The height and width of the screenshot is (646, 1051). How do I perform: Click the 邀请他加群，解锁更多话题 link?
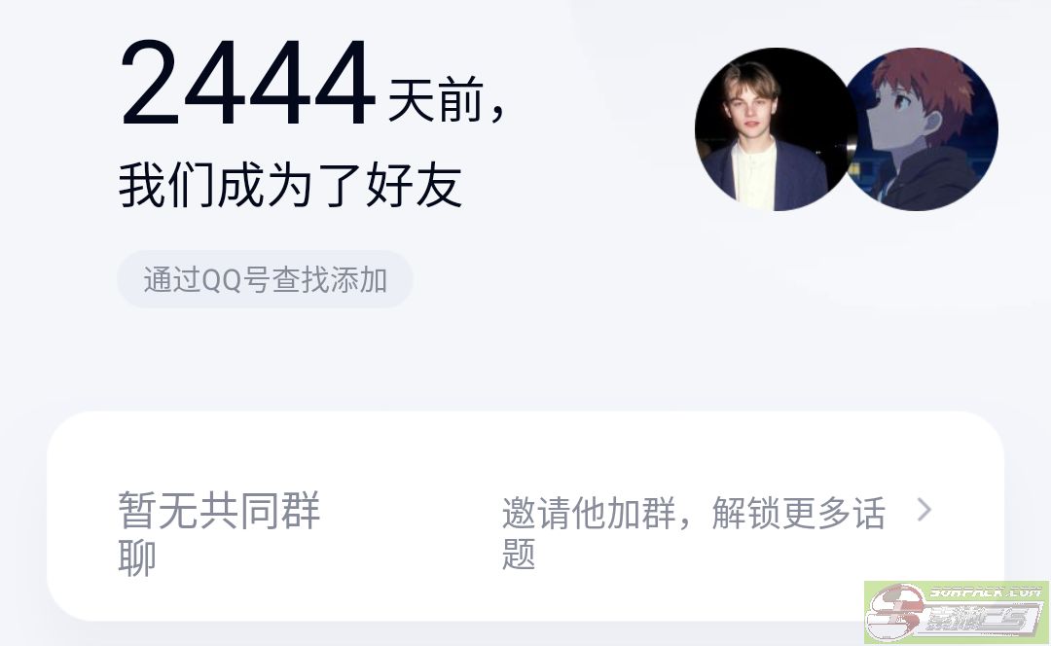695,533
